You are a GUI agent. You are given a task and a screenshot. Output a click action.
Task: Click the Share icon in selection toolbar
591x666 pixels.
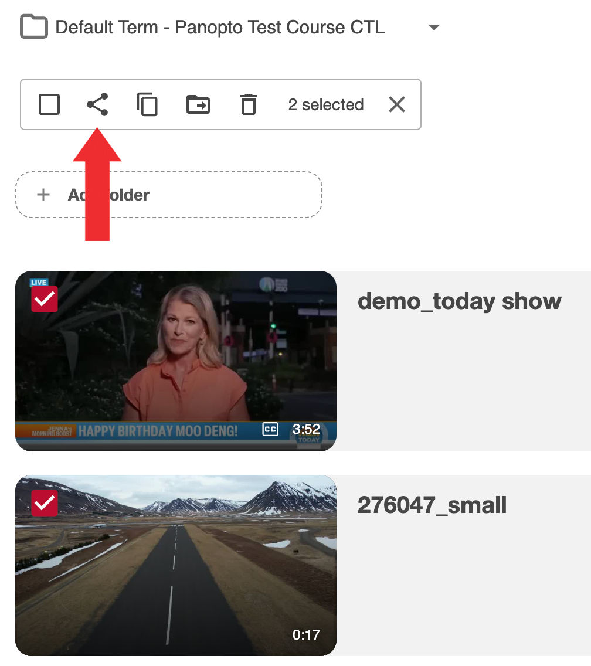tap(97, 104)
